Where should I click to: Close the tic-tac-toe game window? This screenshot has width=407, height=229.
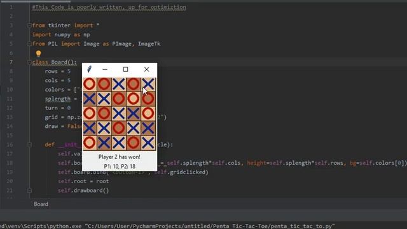(x=147, y=69)
